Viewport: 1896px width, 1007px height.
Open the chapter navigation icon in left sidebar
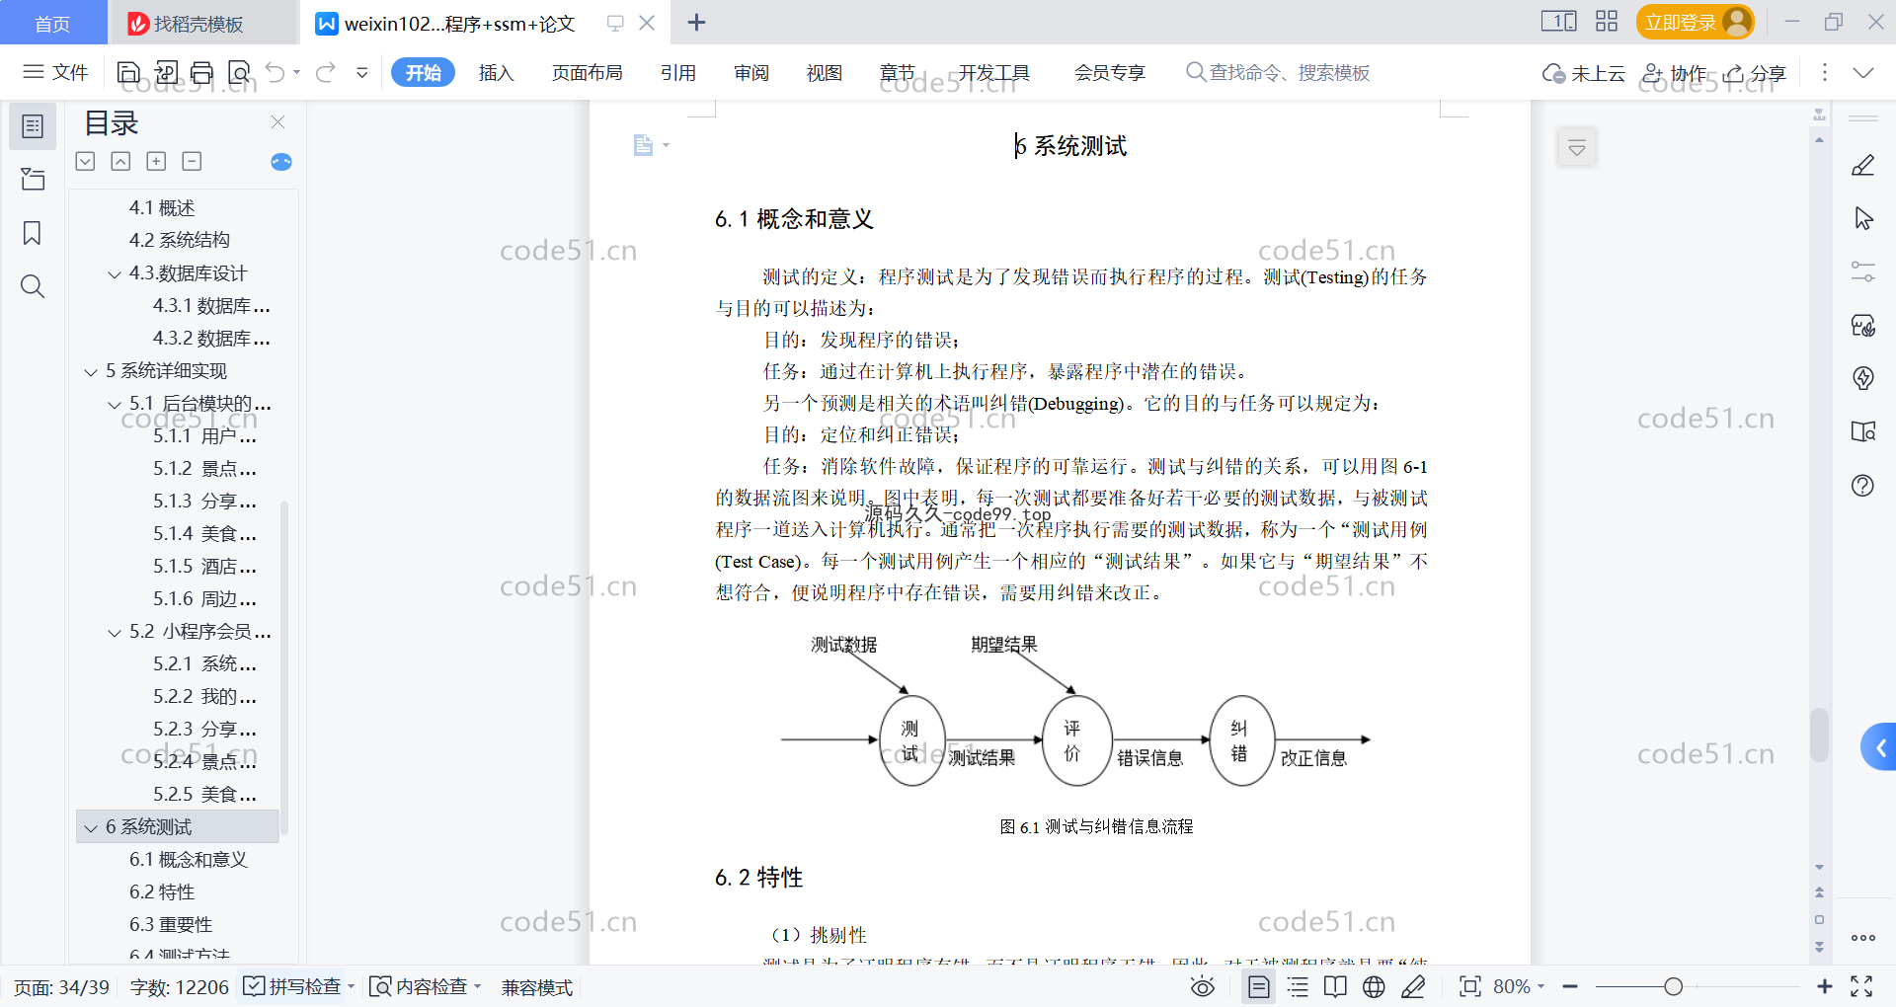(33, 179)
